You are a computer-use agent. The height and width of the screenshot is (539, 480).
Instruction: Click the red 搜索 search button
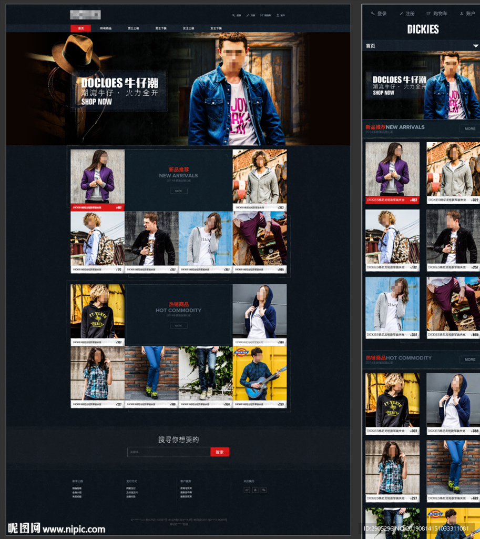220,452
